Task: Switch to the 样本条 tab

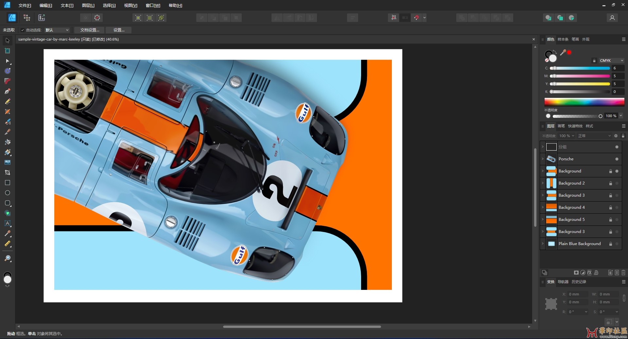Action: [x=563, y=39]
